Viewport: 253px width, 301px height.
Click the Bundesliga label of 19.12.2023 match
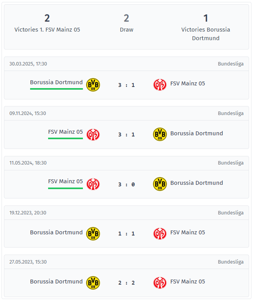tap(231, 213)
